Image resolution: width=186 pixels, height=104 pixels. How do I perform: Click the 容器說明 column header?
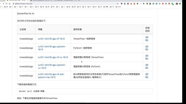pos(147,29)
